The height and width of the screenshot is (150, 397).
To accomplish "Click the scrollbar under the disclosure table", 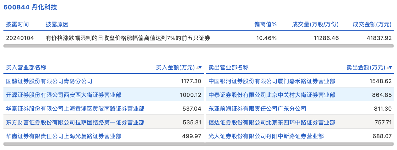I will pos(198,46).
